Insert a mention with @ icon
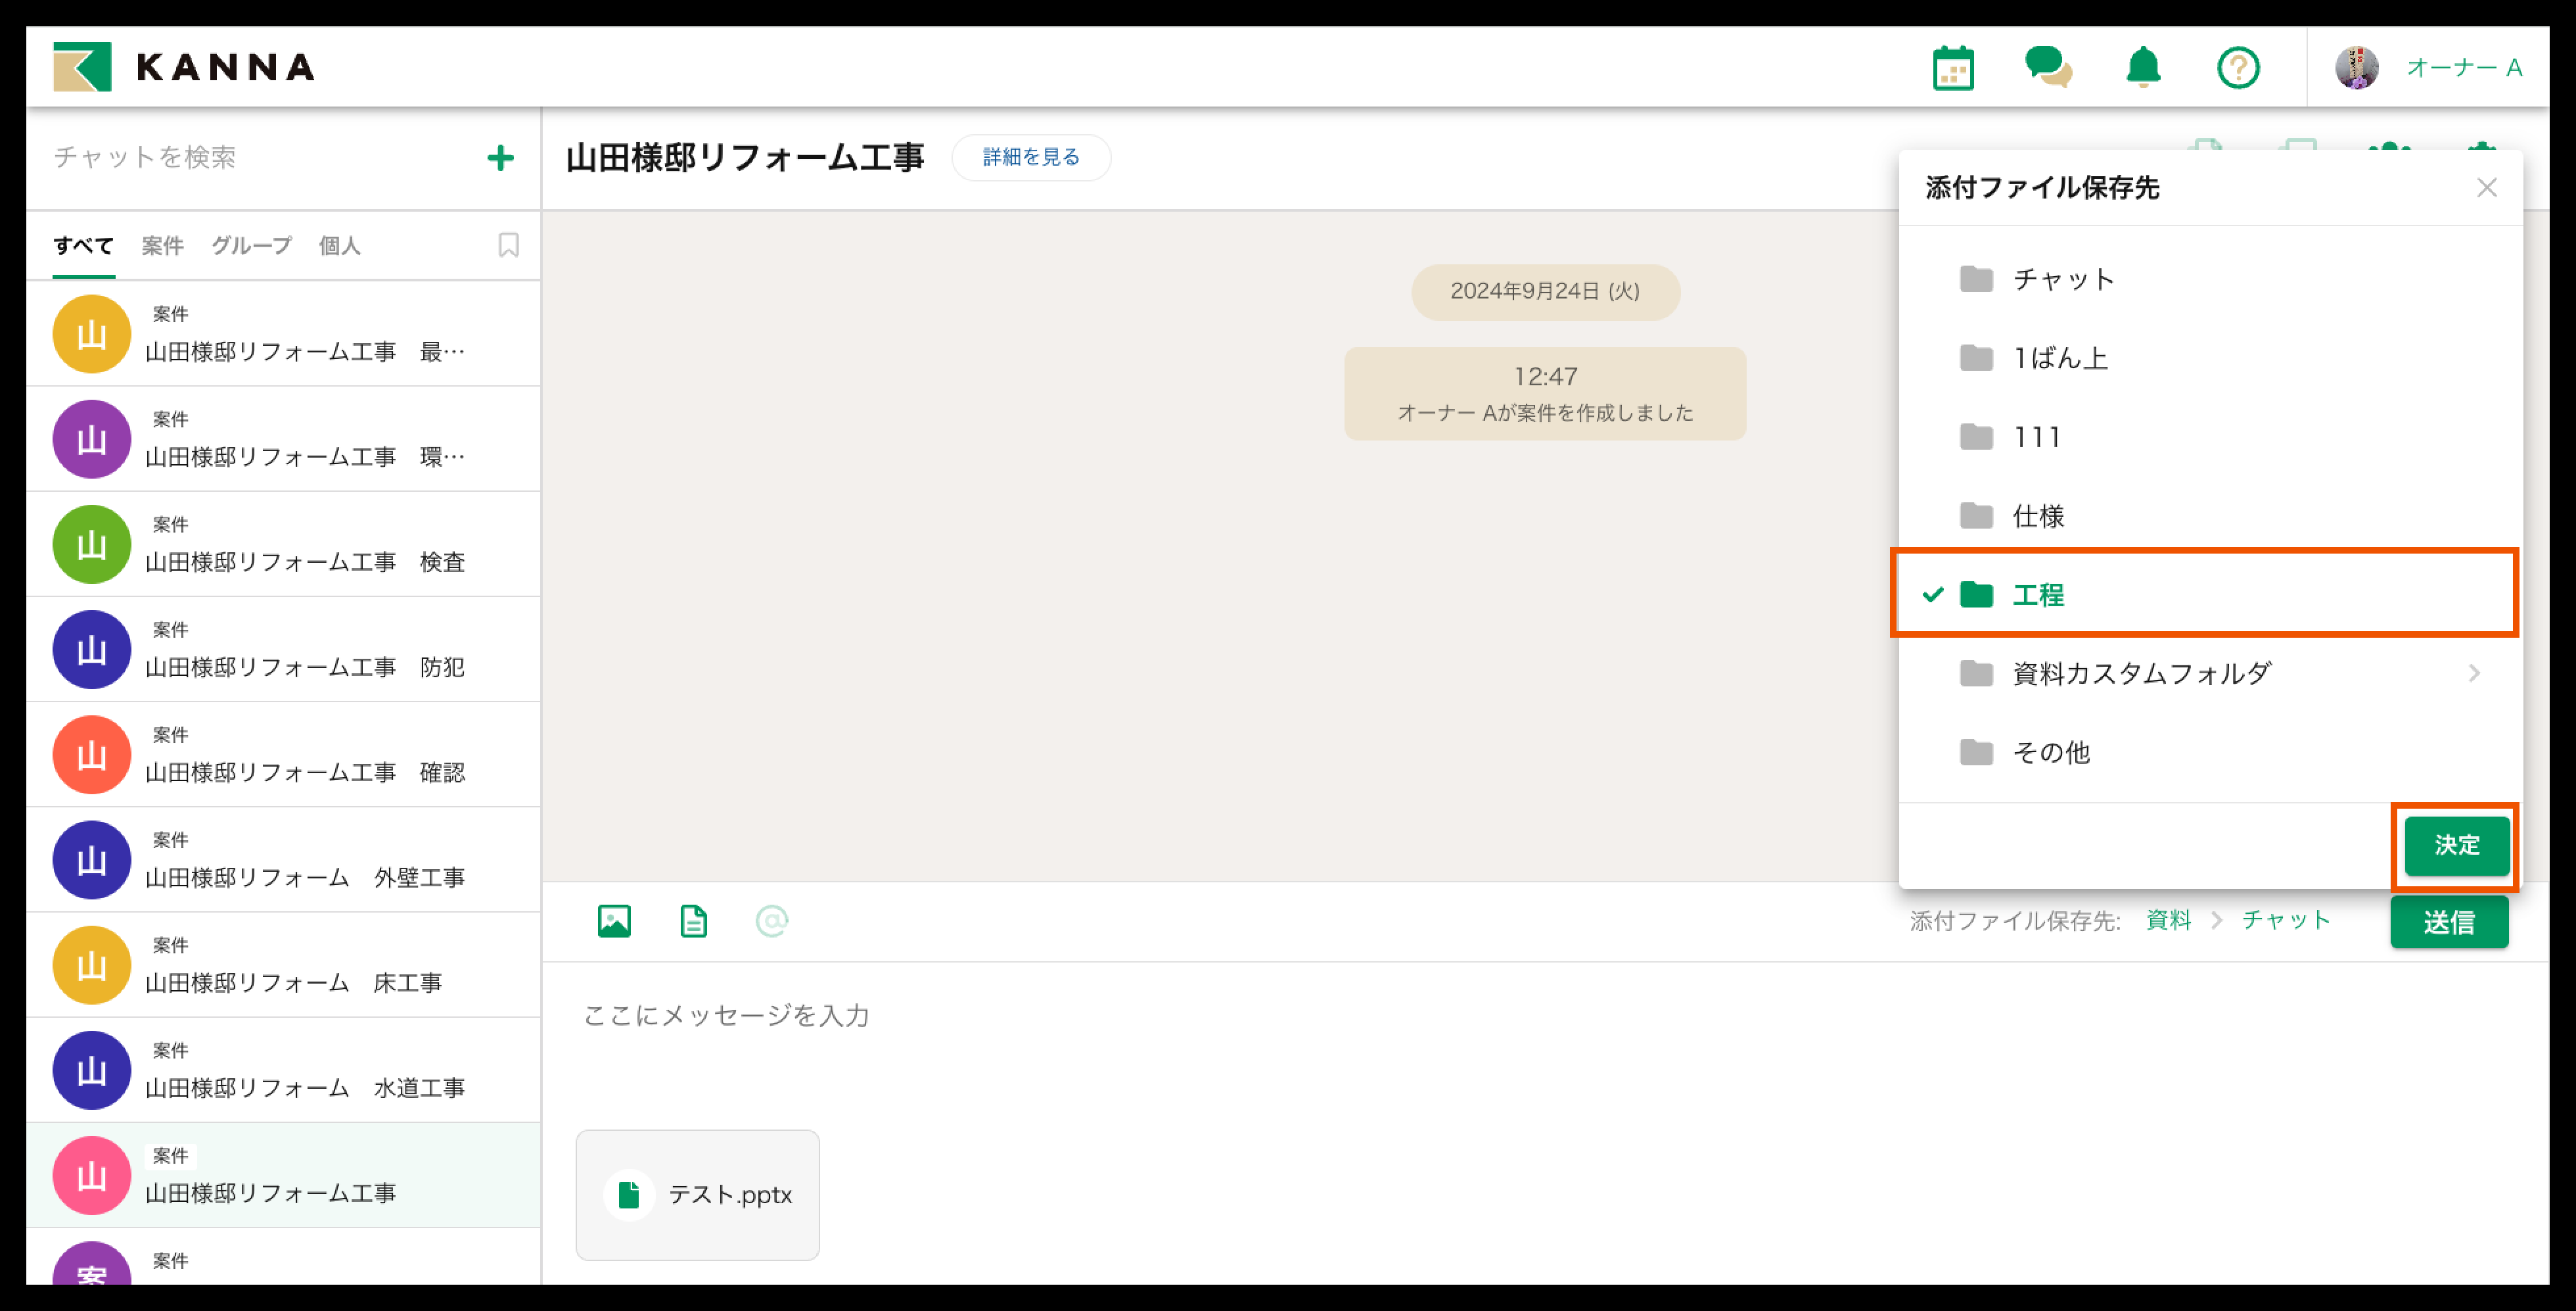The height and width of the screenshot is (1311, 2576). 771,920
